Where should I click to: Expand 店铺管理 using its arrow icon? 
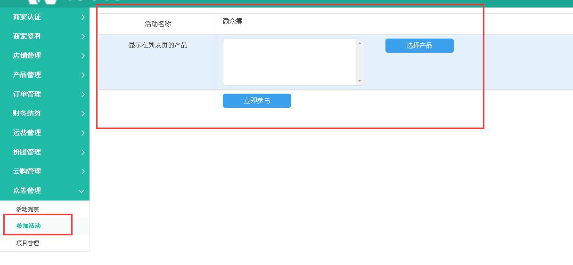pyautogui.click(x=83, y=56)
